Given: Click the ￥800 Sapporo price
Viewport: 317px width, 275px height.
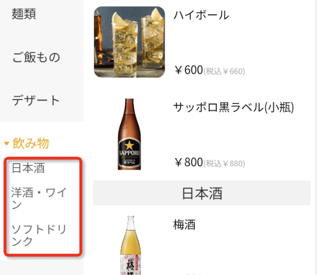Looking at the screenshot, I should [x=189, y=162].
